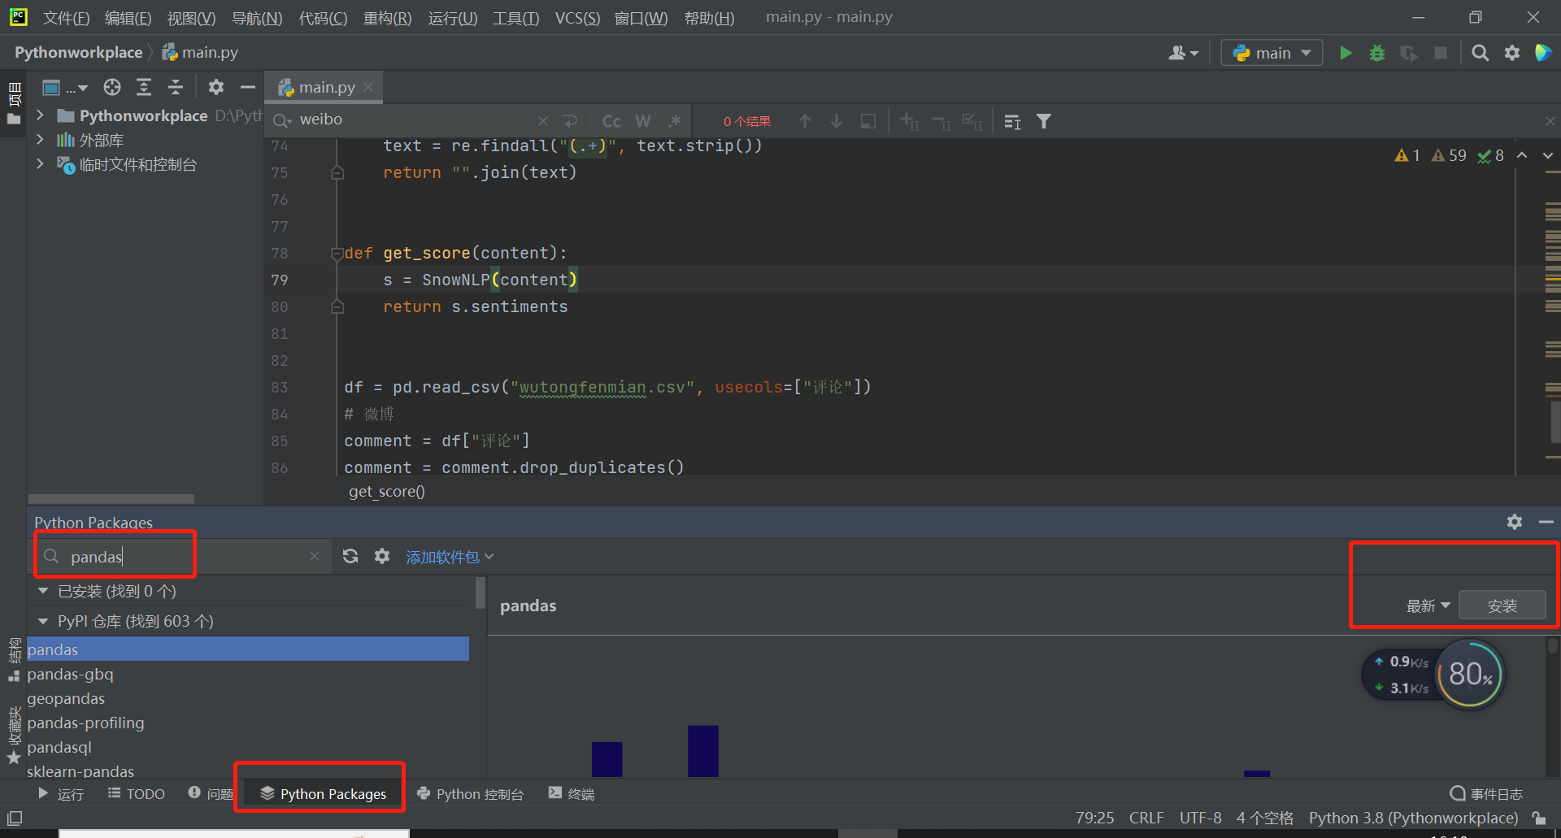Click the Python 3.8 interpreter status widget
Viewport: 1561px width, 838px height.
pyautogui.click(x=1413, y=818)
